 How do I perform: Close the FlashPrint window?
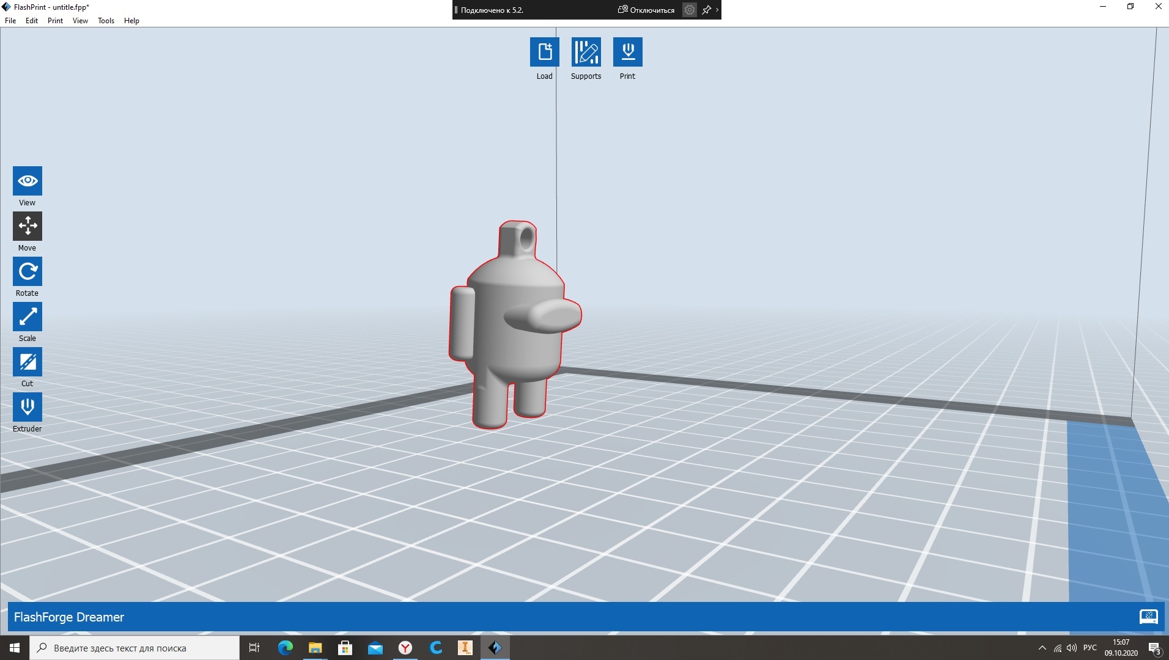click(x=1158, y=7)
